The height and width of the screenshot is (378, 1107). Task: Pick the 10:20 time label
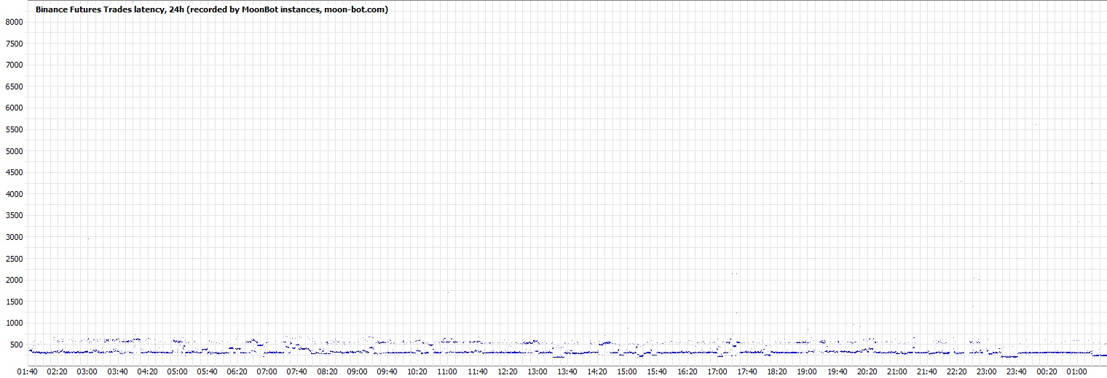[x=417, y=371]
